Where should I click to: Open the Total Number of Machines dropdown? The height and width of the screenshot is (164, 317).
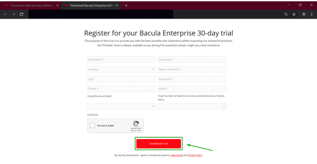point(192,107)
